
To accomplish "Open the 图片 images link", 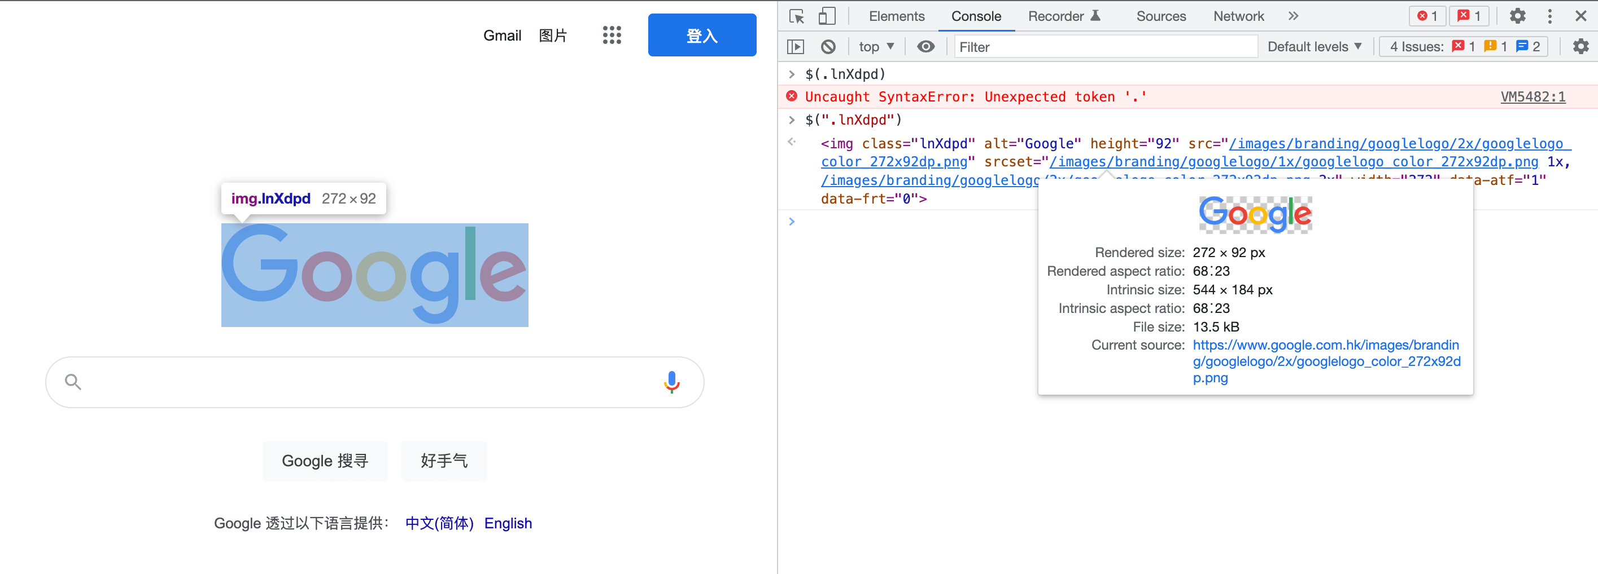I will [x=552, y=36].
